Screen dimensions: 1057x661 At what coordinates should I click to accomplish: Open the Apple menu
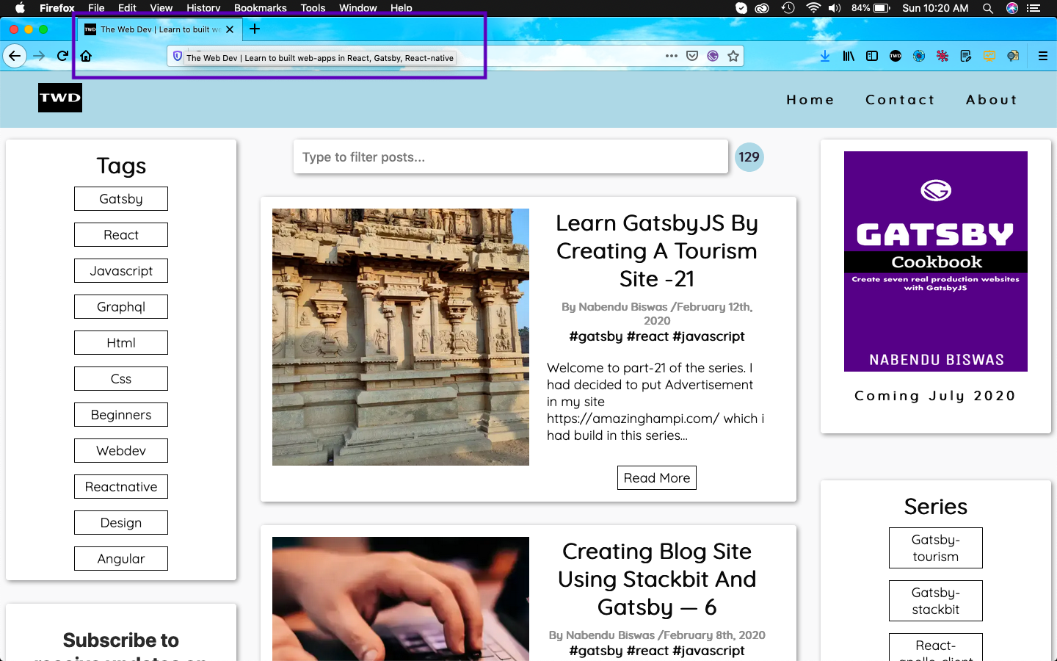pos(20,8)
